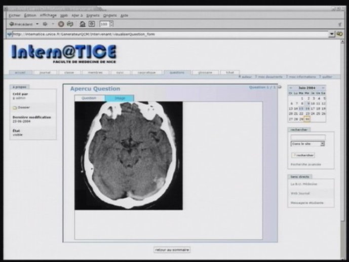
Task: Click the reload page icon
Action: click(x=70, y=24)
